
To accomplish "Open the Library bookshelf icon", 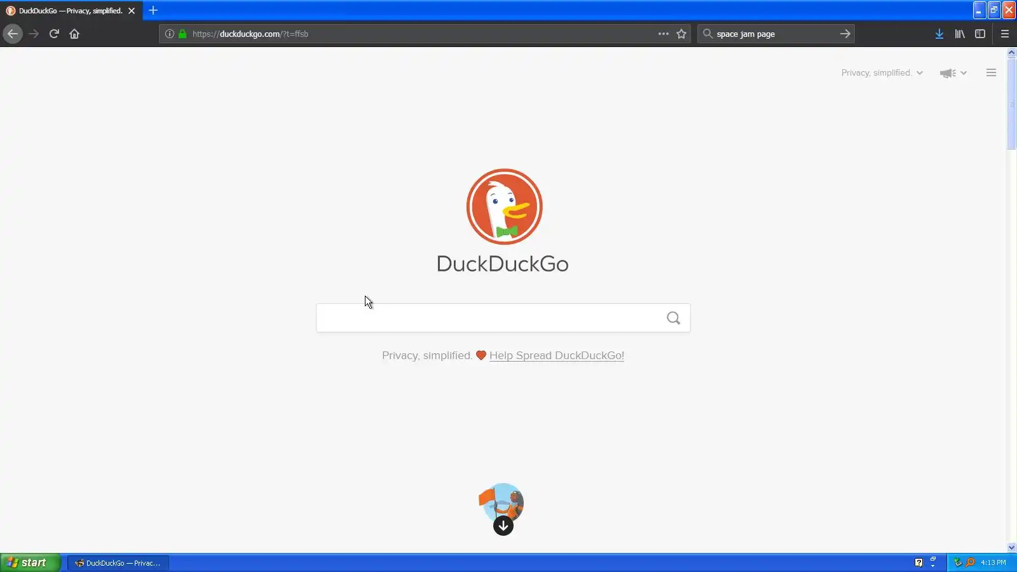I will pos(960,34).
